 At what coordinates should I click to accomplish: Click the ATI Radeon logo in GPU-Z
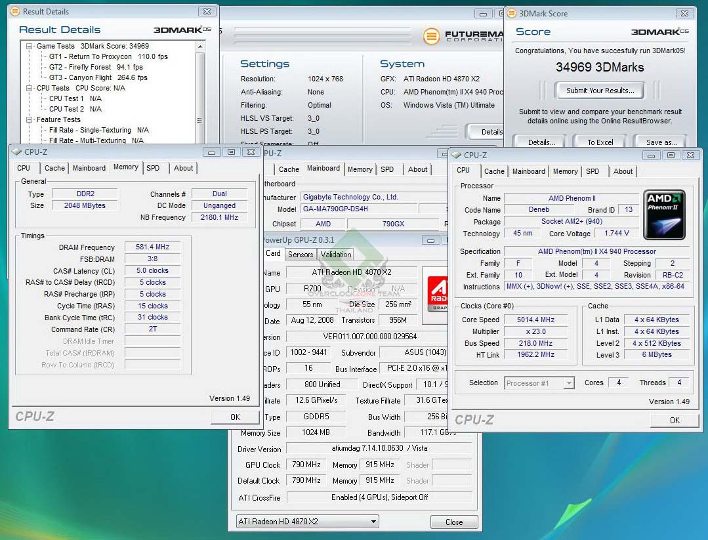437,295
